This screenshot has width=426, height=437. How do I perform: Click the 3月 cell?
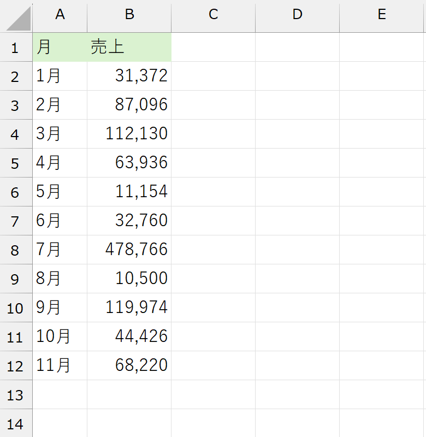pyautogui.click(x=60, y=134)
